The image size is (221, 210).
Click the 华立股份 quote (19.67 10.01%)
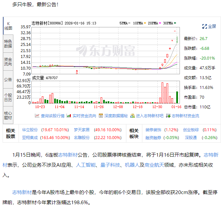(x=55, y=130)
